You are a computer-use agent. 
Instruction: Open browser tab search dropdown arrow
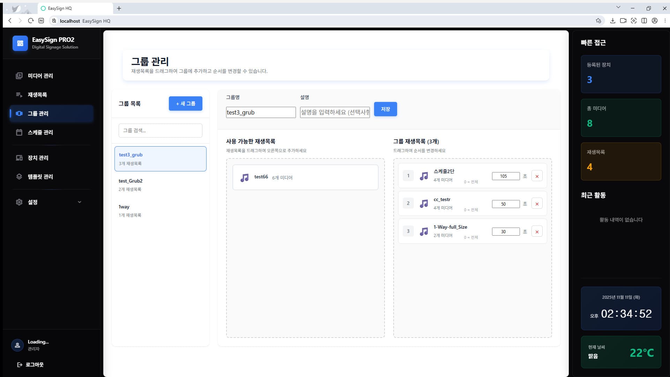(618, 7)
